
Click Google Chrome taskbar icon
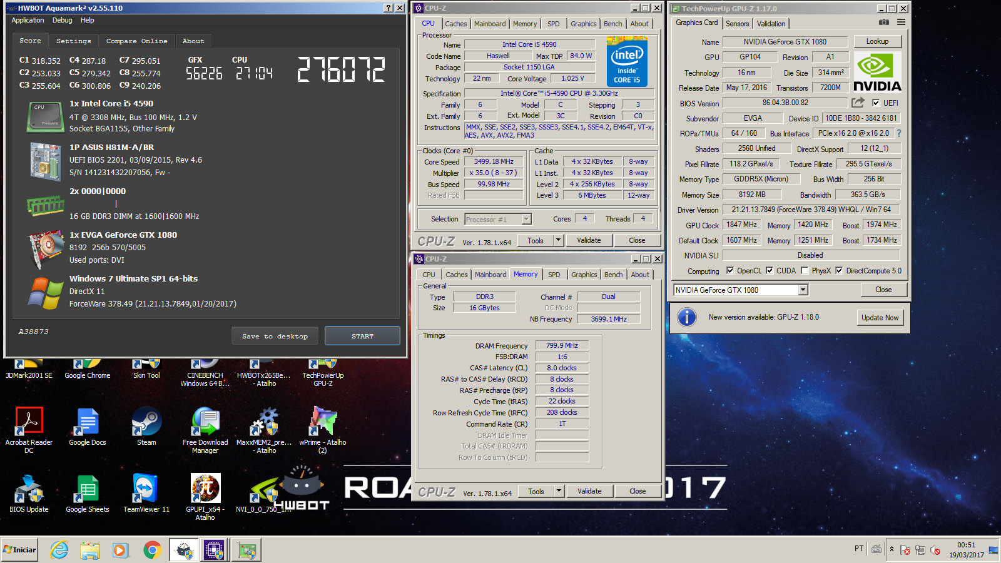(152, 550)
